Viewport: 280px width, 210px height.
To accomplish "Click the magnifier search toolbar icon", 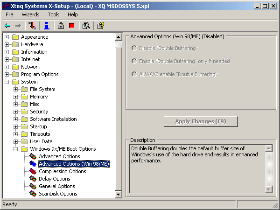I will point(86,26).
